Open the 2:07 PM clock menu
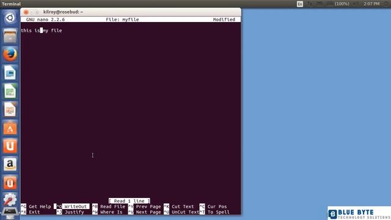391x220 pixels. pyautogui.click(x=371, y=4)
